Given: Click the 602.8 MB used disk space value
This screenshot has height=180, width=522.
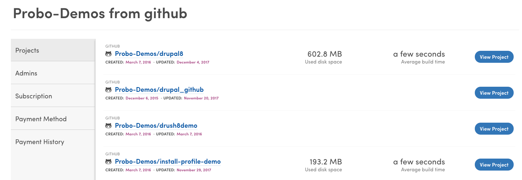Looking at the screenshot, I should click(325, 54).
